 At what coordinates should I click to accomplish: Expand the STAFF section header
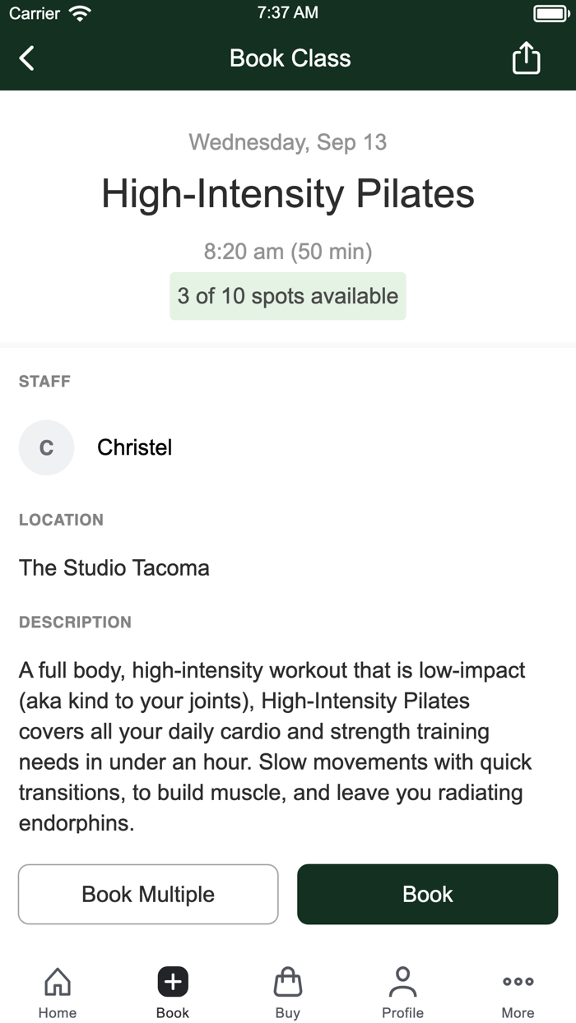pyautogui.click(x=44, y=381)
